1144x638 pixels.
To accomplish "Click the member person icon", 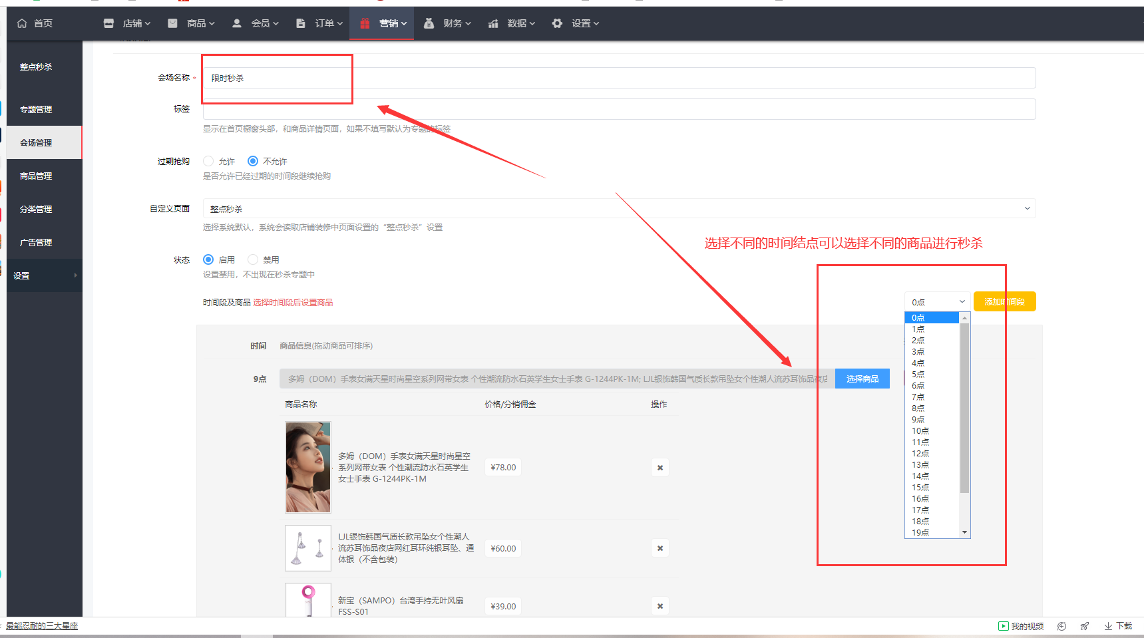I will [236, 23].
